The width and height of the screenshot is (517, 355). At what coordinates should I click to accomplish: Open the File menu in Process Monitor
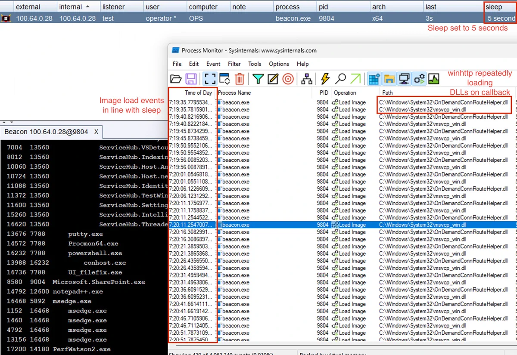pos(177,64)
